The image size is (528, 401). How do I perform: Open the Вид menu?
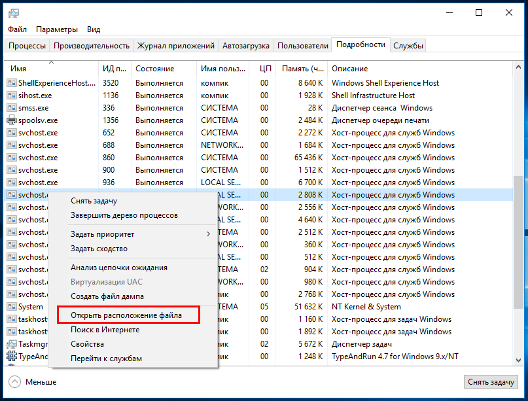click(x=94, y=29)
